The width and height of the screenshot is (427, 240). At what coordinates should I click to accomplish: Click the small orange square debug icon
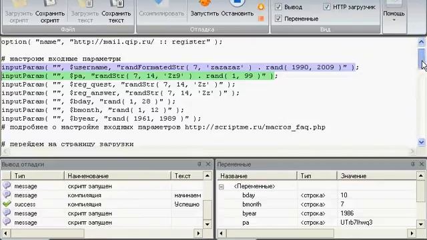tap(261, 19)
